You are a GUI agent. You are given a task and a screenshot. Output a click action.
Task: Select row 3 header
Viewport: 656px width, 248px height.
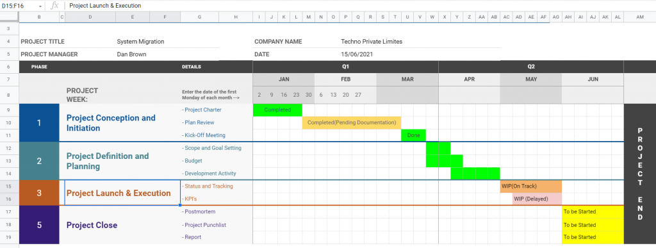pos(9,29)
